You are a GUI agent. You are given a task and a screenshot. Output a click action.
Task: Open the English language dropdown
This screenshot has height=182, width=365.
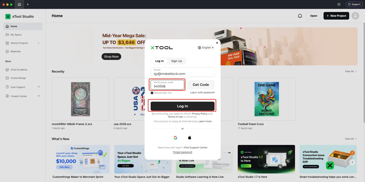click(x=206, y=48)
